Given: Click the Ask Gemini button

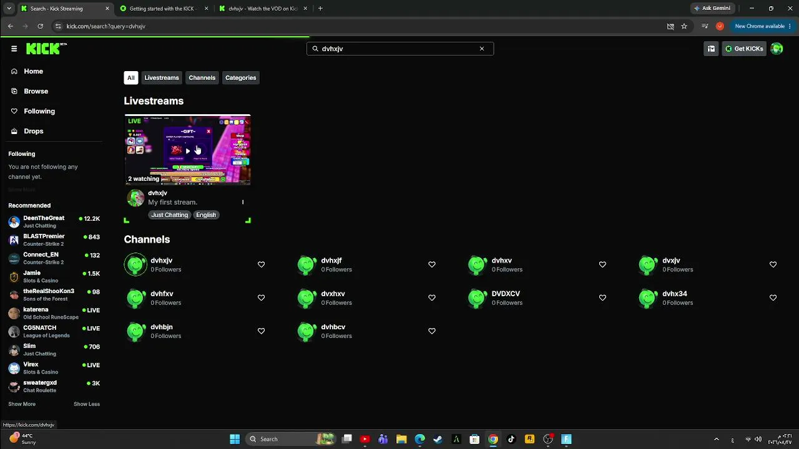Looking at the screenshot, I should (x=712, y=9).
